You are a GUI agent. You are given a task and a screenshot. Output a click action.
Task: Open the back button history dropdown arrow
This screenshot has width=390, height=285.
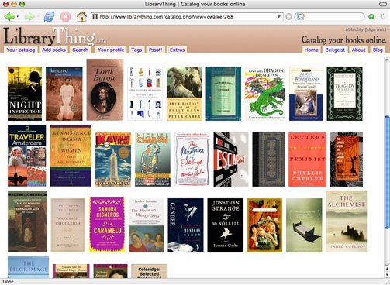point(18,17)
